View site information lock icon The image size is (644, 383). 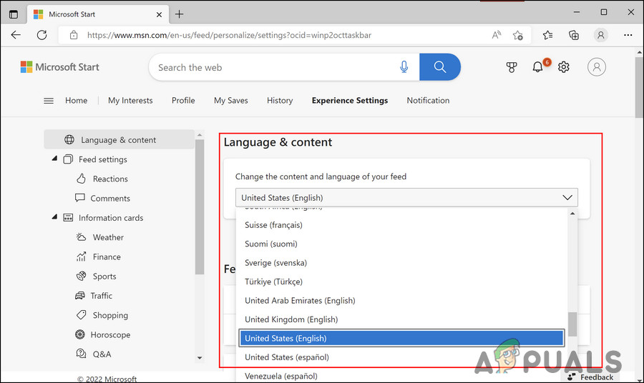[74, 35]
